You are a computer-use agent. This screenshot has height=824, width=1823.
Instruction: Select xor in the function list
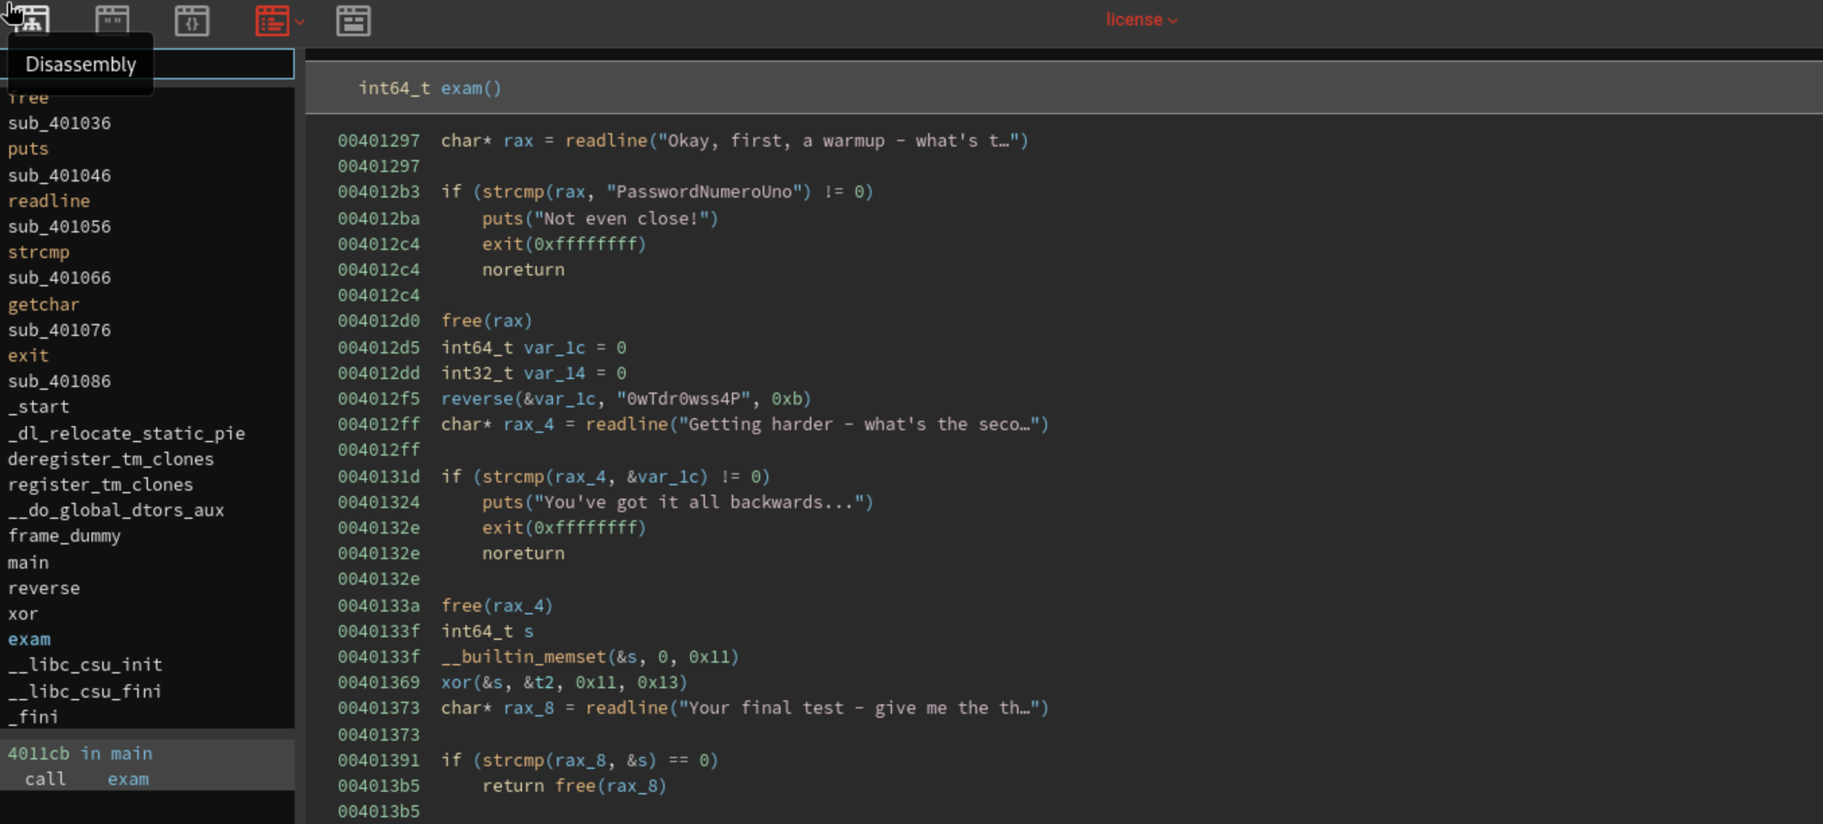click(x=23, y=613)
